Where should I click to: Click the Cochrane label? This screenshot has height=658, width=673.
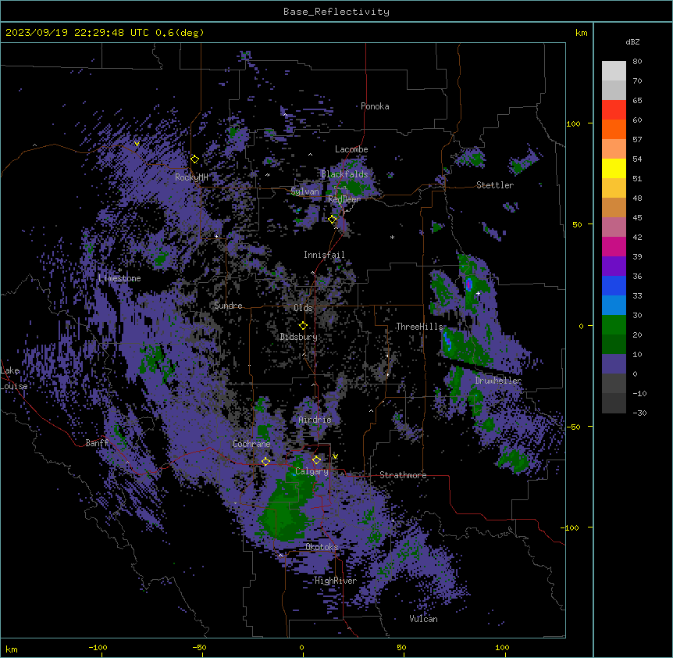[x=251, y=444]
